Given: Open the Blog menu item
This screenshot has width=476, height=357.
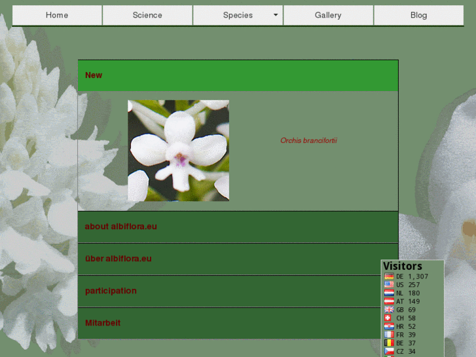Looking at the screenshot, I should (x=418, y=15).
